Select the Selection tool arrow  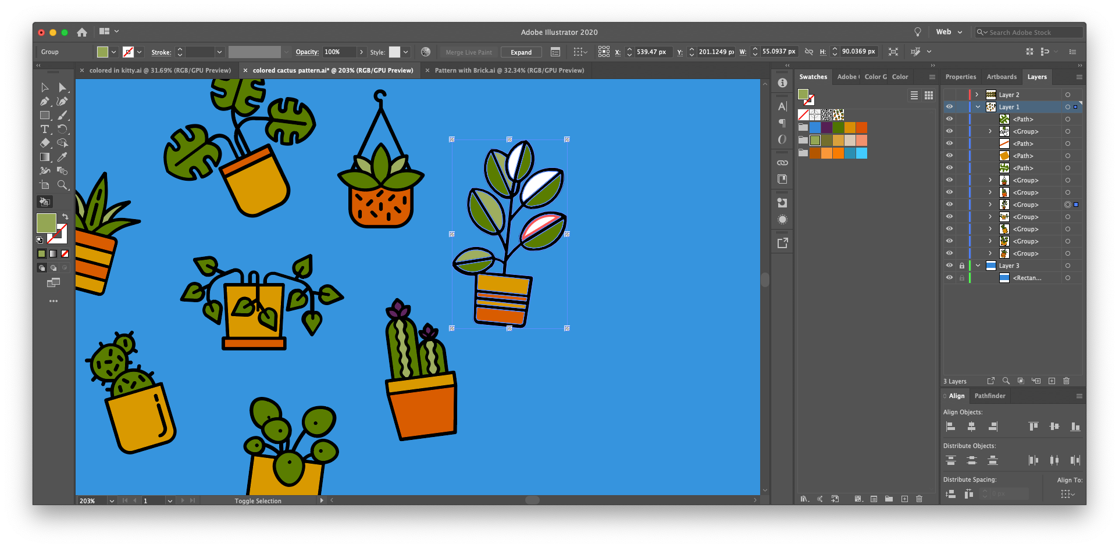coord(45,87)
